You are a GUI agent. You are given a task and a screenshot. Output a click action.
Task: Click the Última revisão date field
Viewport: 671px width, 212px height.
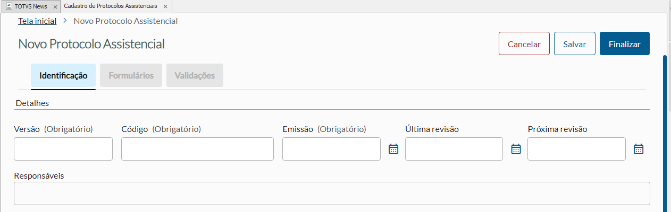click(454, 149)
